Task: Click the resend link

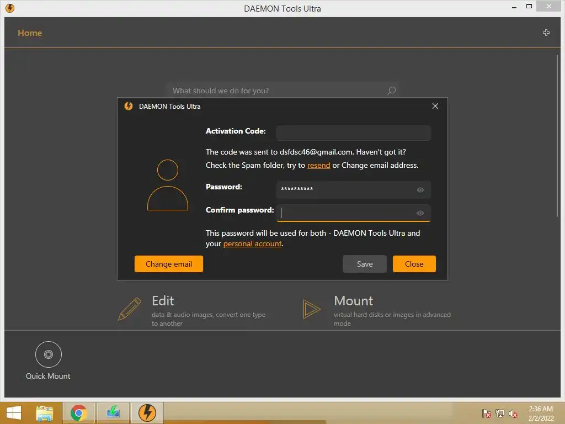Action: 318,165
